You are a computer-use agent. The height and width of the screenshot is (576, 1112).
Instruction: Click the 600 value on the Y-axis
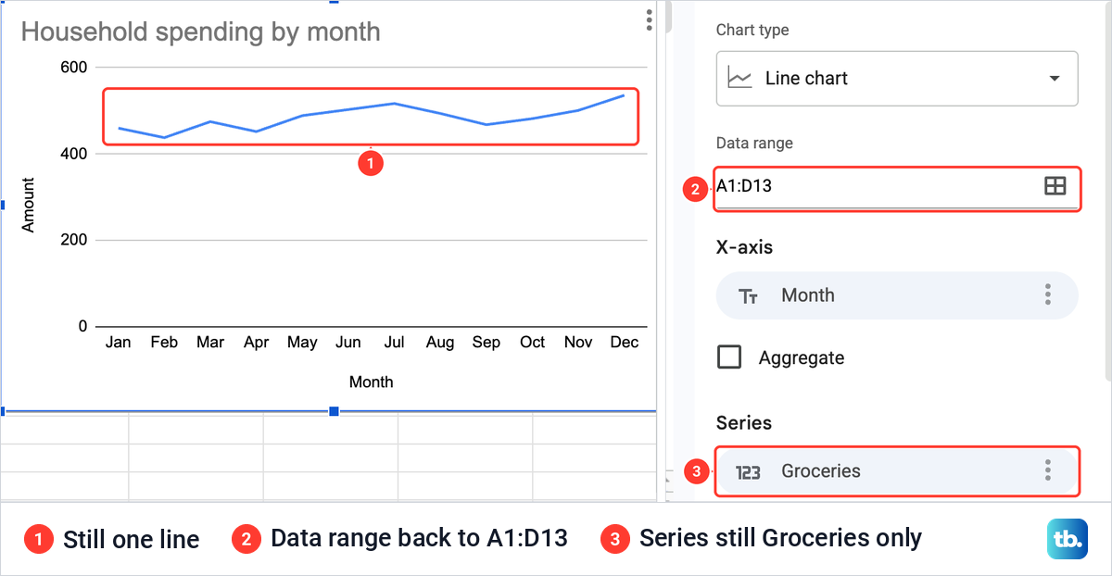pyautogui.click(x=73, y=67)
